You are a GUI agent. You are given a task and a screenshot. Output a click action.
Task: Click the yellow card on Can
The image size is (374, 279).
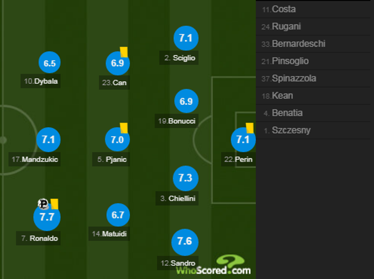tap(124, 52)
